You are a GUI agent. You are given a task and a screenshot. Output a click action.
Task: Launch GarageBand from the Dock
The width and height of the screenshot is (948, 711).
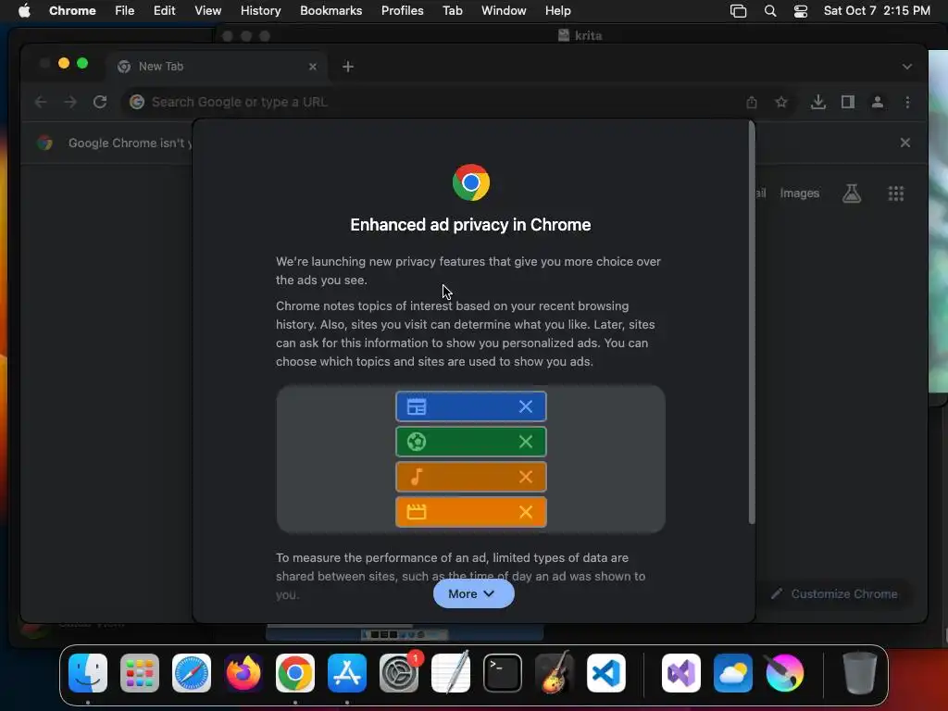coord(555,673)
